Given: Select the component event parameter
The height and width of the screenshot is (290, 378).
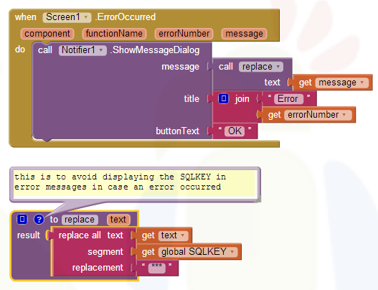Looking at the screenshot, I should click(47, 34).
